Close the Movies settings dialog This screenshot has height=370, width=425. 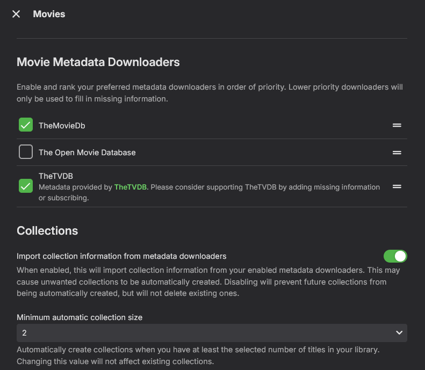point(16,14)
